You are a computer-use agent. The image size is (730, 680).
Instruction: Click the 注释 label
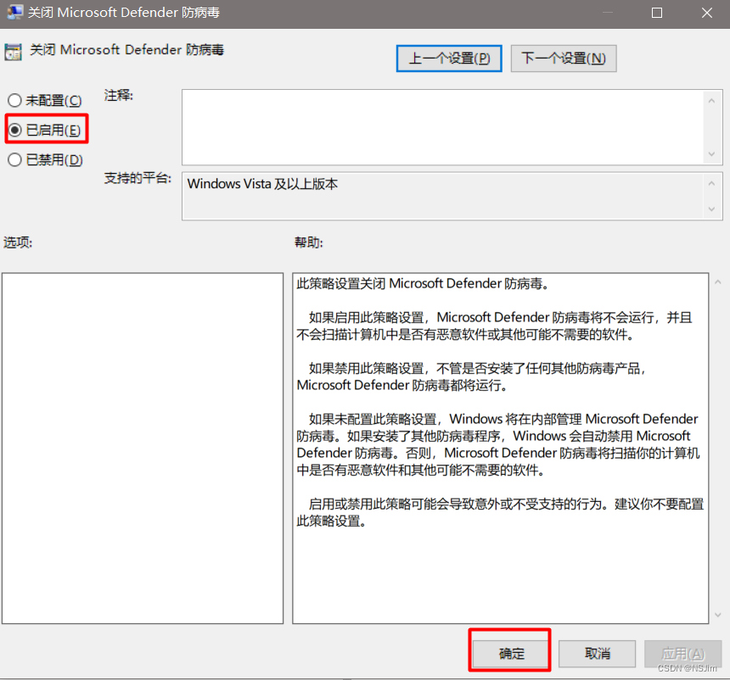click(x=118, y=95)
